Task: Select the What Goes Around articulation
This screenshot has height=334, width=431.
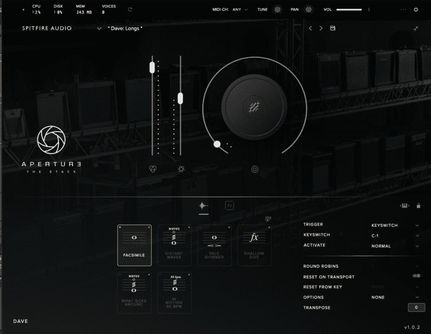Action: pyautogui.click(x=134, y=293)
